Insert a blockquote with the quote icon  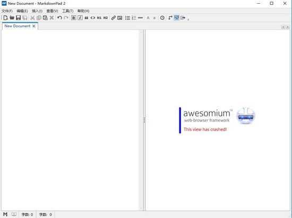pos(87,18)
